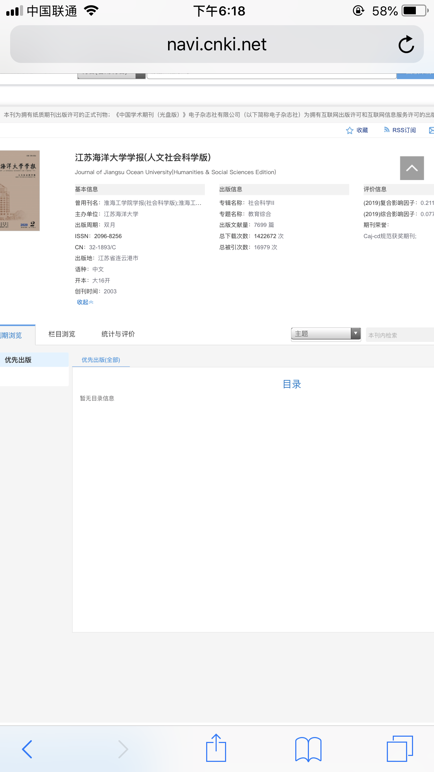
Task: Tap the journal cover thumbnail
Action: [19, 191]
